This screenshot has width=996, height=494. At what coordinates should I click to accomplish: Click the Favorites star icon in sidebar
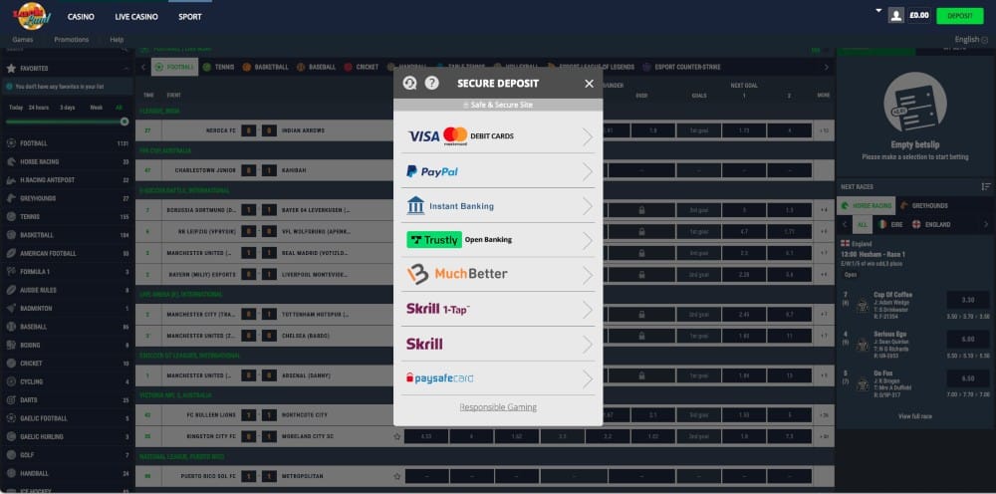11,69
